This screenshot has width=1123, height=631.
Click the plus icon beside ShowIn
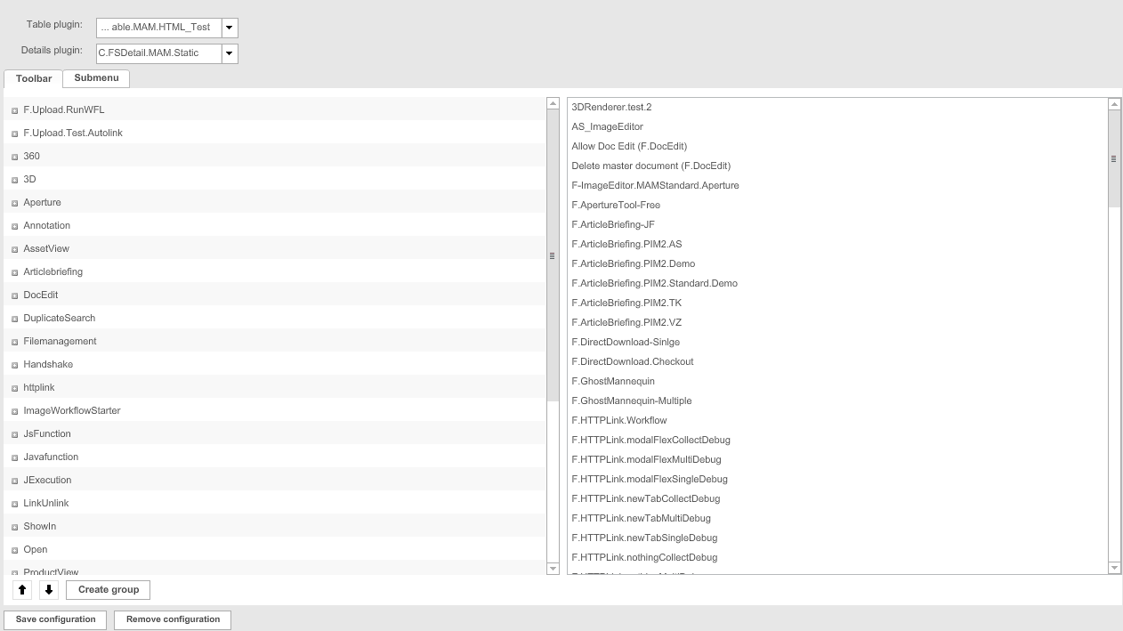[x=13, y=526]
